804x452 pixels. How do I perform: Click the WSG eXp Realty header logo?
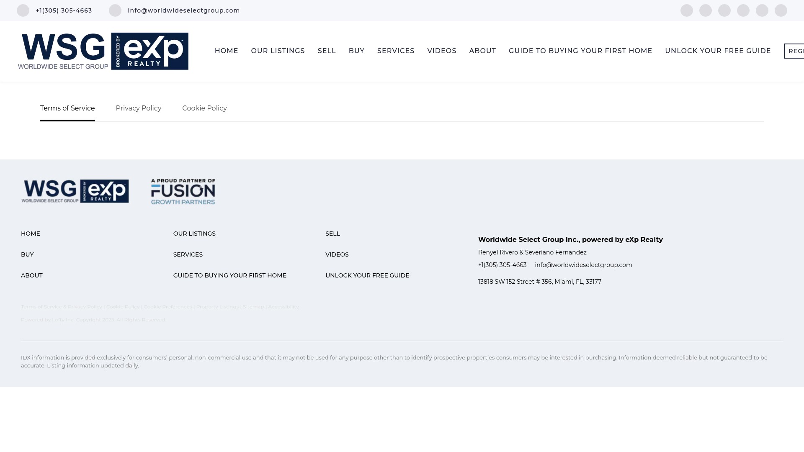click(x=103, y=51)
